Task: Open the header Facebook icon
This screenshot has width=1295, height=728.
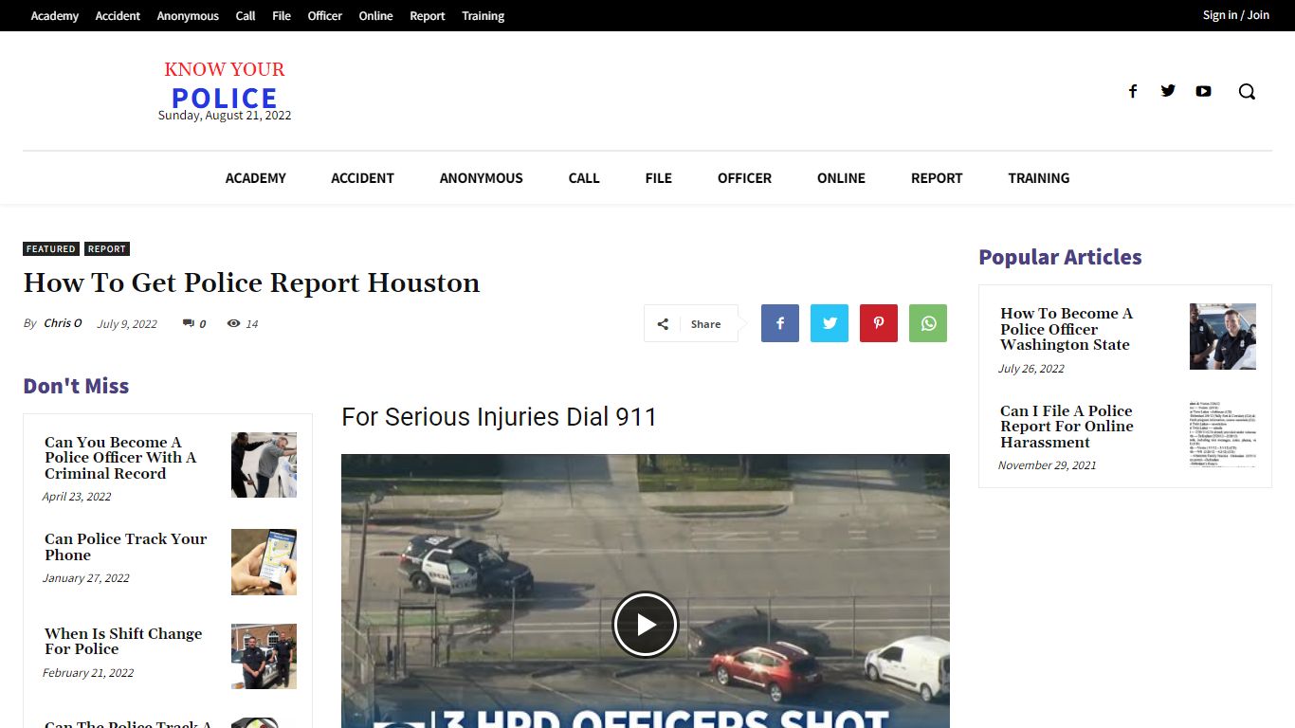Action: (x=1132, y=91)
